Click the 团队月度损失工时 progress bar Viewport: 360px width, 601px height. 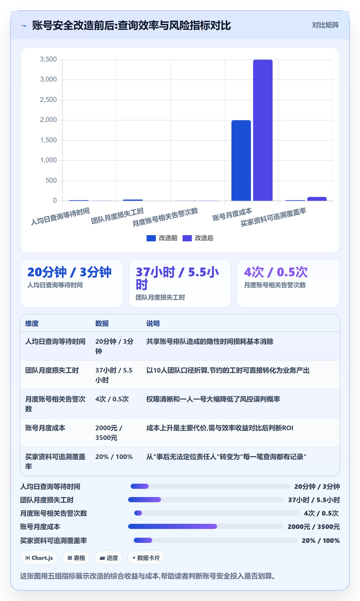point(206,500)
